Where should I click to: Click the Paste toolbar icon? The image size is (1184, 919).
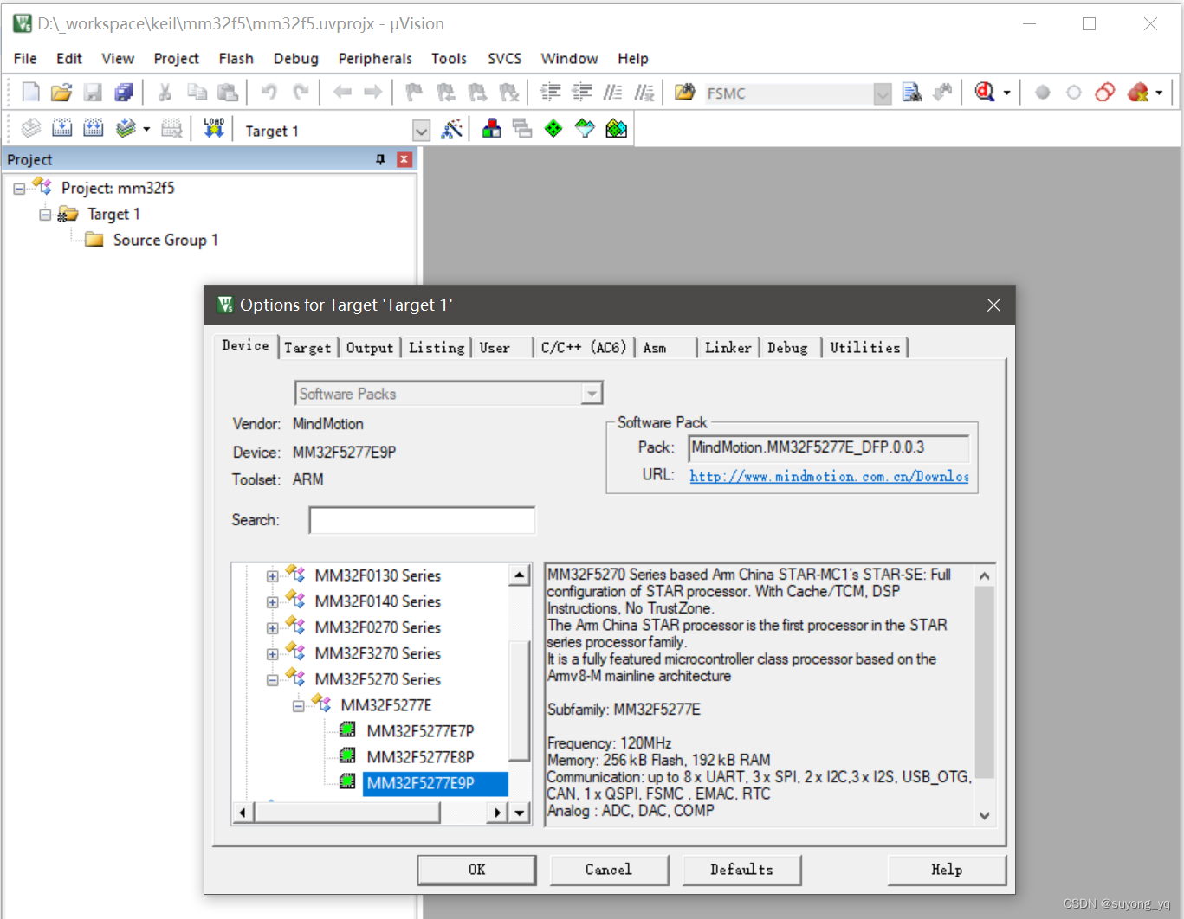(228, 92)
